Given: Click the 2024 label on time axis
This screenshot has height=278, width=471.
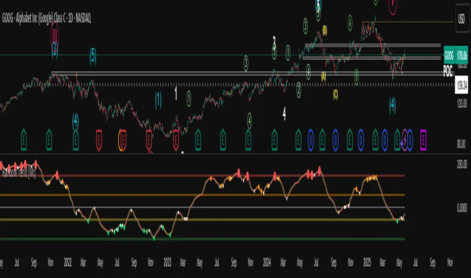Looking at the screenshot, I should (x=267, y=263).
